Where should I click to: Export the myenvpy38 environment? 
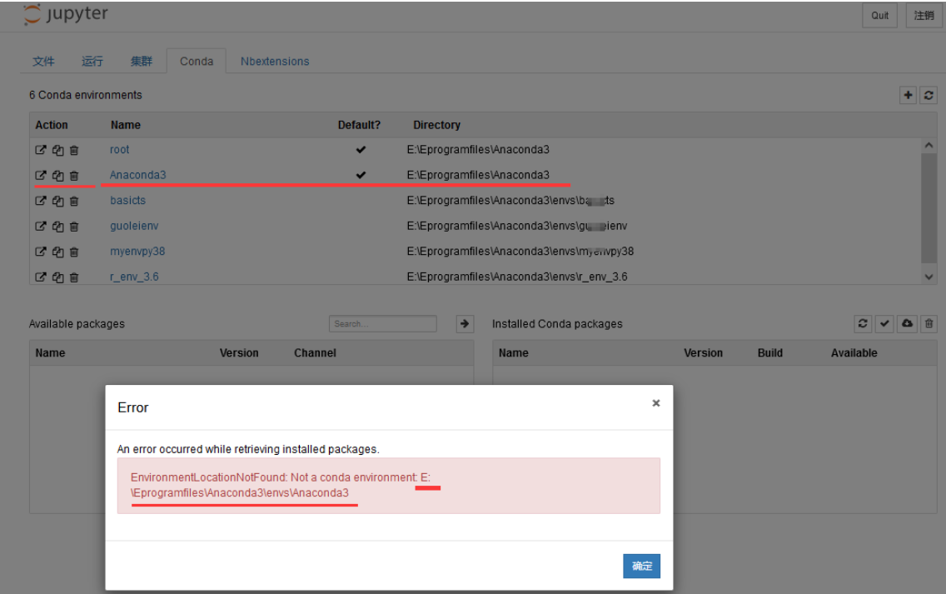(x=41, y=251)
